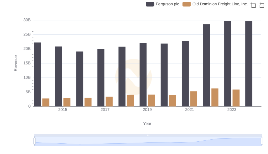This screenshot has height=154, width=268.
Task: Click the data zoom top move handle
Action: pos(148,135)
